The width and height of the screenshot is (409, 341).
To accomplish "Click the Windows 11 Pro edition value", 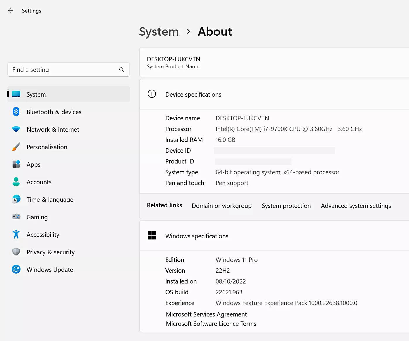I will (237, 260).
